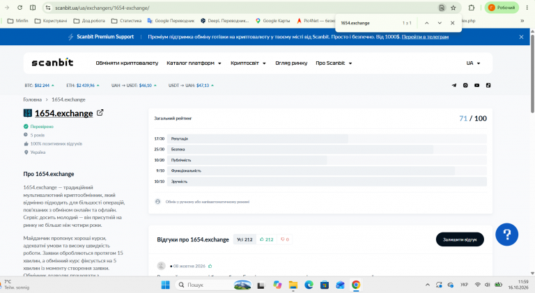This screenshot has height=293, width=535.
Task: Open Scanbit Telegram social icon
Action: (x=453, y=85)
